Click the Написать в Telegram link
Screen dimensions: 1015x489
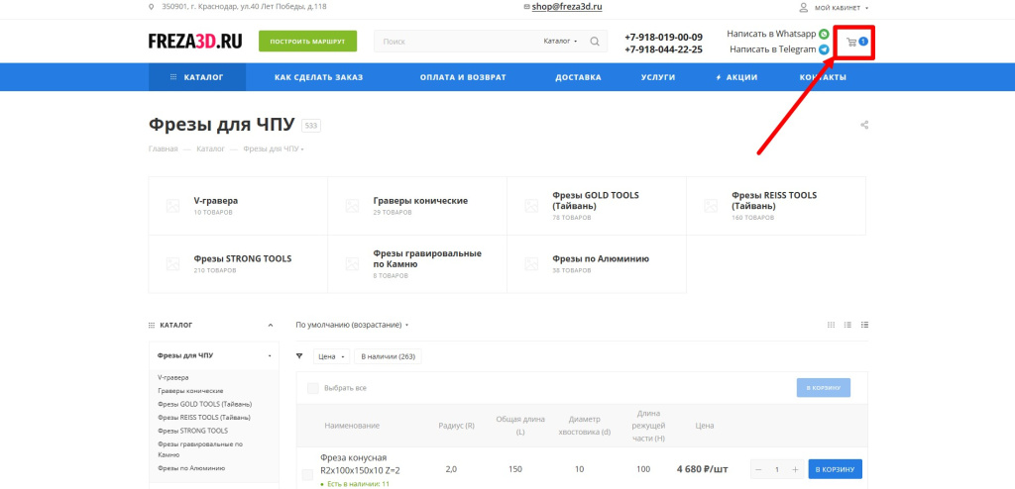[x=773, y=49]
